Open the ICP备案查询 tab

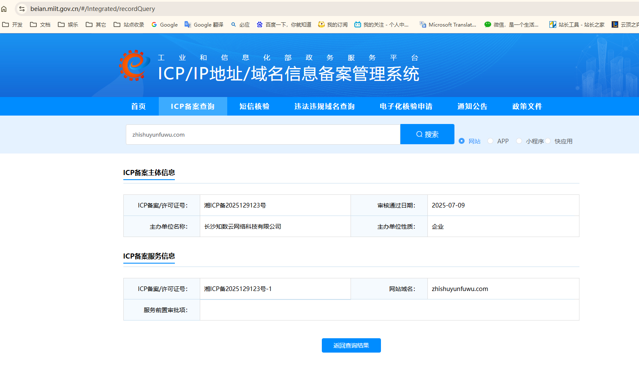tap(193, 106)
